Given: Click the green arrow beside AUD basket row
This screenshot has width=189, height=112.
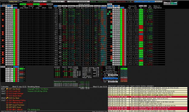Looking at the screenshot, I should pos(24,69).
